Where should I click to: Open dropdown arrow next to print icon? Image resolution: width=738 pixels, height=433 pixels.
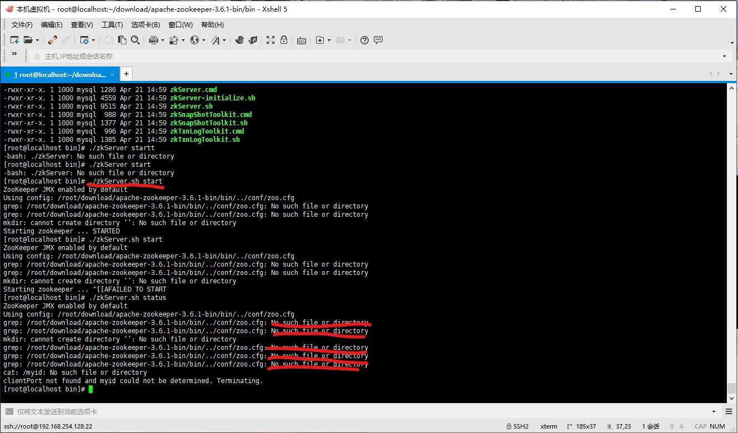[x=162, y=40]
